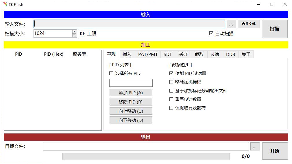This screenshot has height=164, width=292.
Task: Click the 向下移动 (D) button
Action: pos(131,120)
